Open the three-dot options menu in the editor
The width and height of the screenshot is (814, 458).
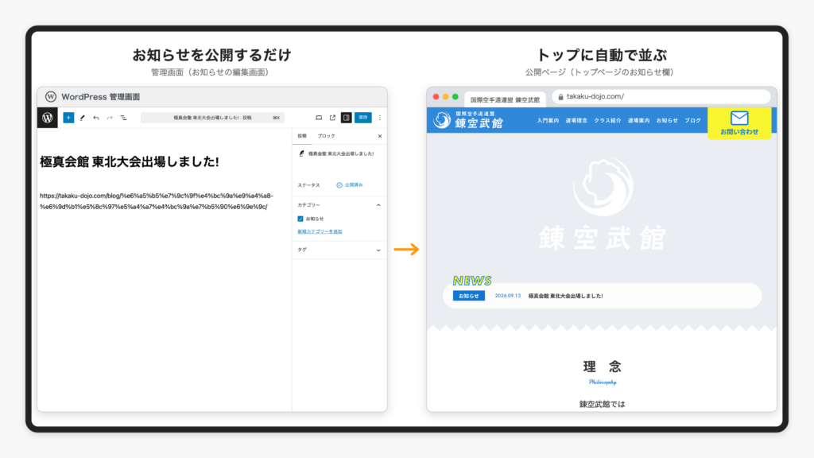pyautogui.click(x=380, y=118)
